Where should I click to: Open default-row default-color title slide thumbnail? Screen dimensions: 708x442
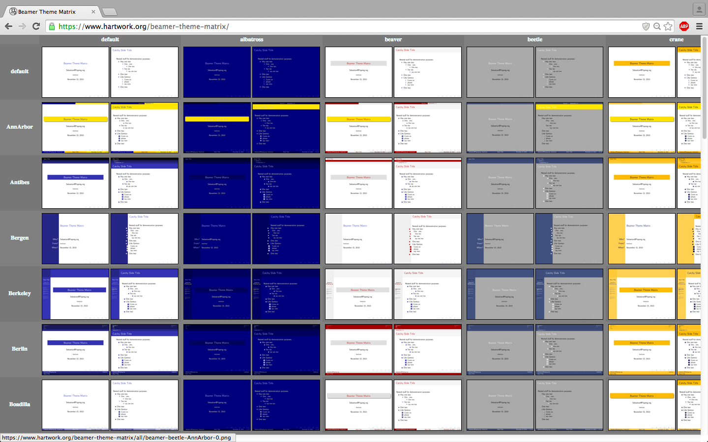(x=75, y=72)
